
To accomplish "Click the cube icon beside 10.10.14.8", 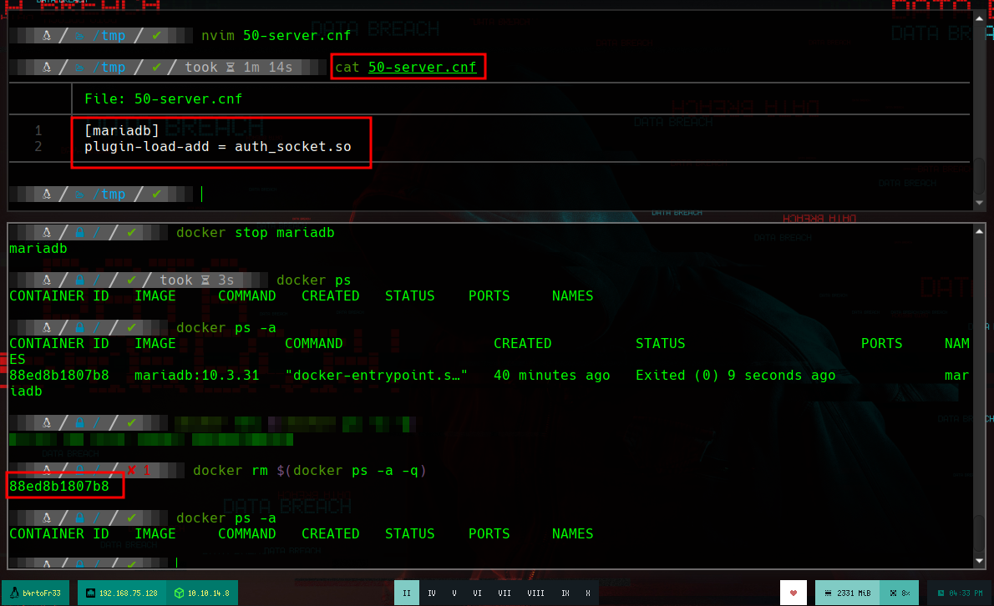I will pyautogui.click(x=180, y=593).
